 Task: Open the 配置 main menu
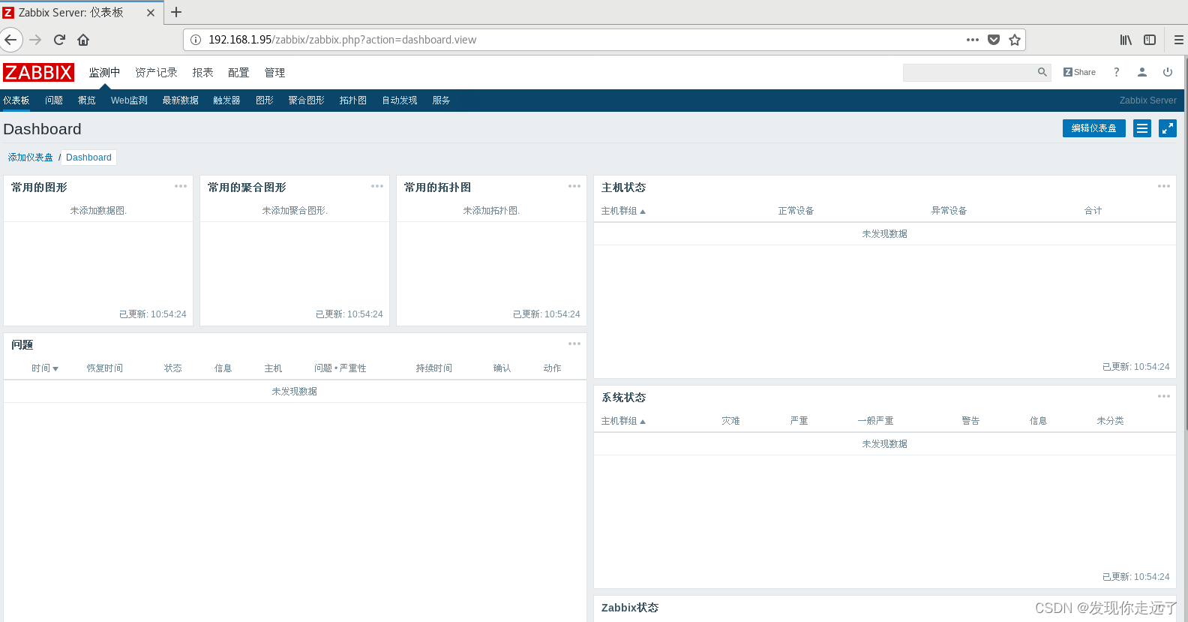pos(238,73)
